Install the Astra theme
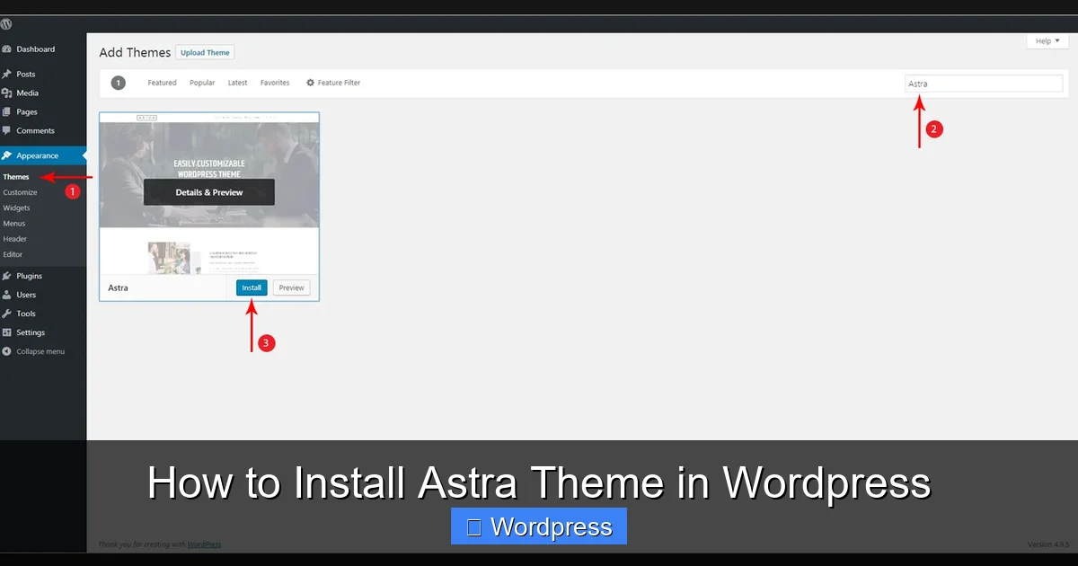The image size is (1078, 566). point(252,287)
